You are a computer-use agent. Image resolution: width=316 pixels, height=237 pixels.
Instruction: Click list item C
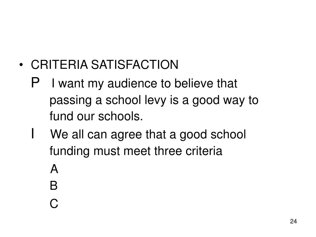pyautogui.click(x=54, y=203)
